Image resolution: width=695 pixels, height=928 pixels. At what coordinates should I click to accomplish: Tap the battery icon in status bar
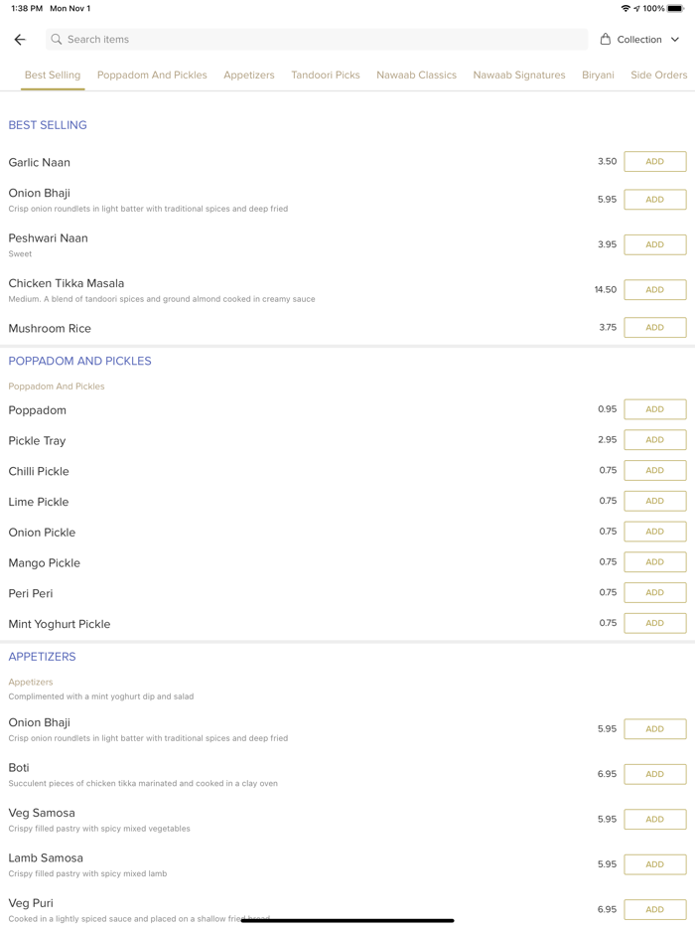675,8
